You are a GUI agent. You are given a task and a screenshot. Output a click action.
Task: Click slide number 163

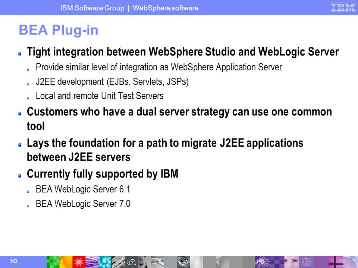coord(13,261)
